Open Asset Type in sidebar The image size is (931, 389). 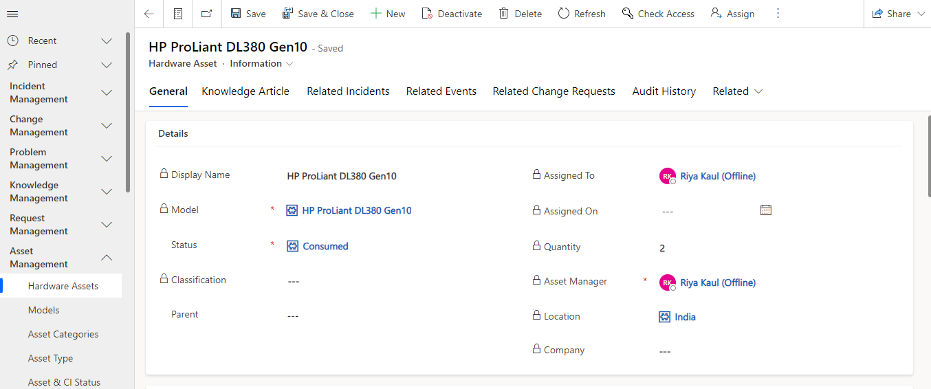click(50, 358)
